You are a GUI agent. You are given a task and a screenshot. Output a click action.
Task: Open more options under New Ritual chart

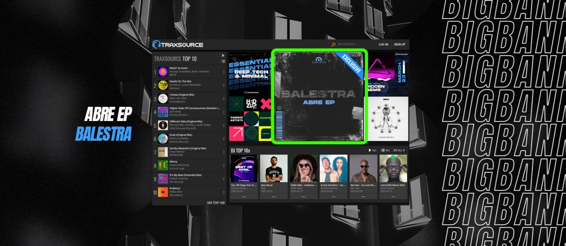(x=274, y=197)
